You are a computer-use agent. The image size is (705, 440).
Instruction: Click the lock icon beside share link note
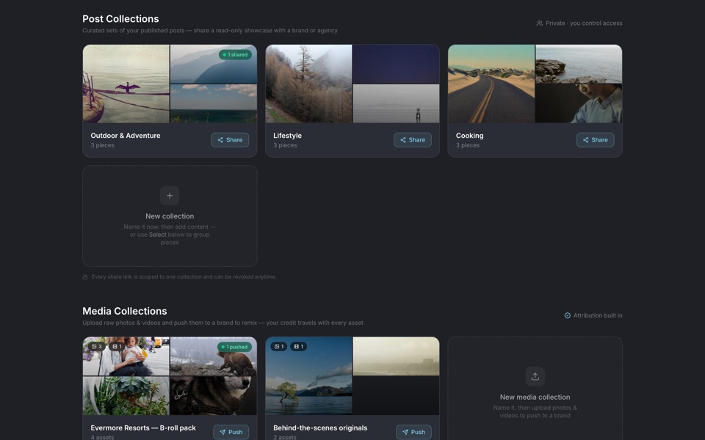[85, 277]
